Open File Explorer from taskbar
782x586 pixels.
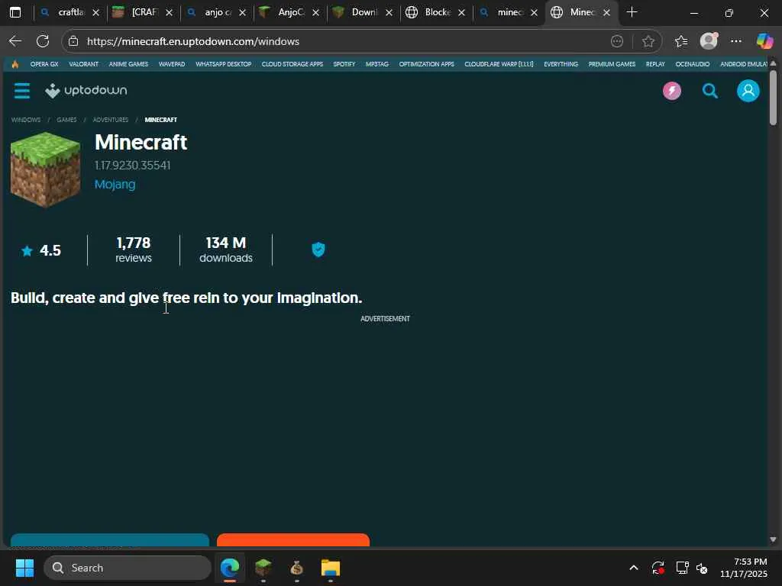tap(330, 568)
